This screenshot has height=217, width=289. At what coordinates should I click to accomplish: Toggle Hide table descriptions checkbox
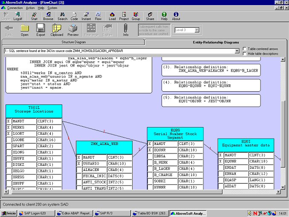244,54
